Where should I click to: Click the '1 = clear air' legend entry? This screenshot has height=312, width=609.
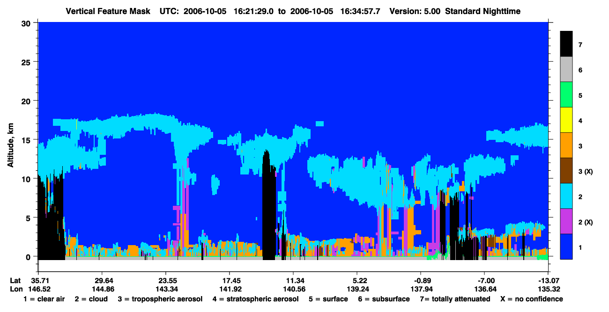click(44, 299)
